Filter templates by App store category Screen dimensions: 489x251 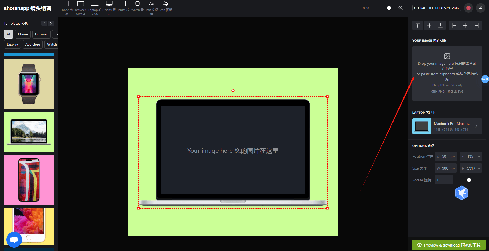[33, 44]
